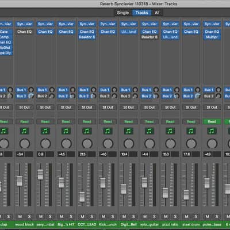230x230 pixels.
Task: Click the music note icon on wood block track
Action: tap(24, 131)
